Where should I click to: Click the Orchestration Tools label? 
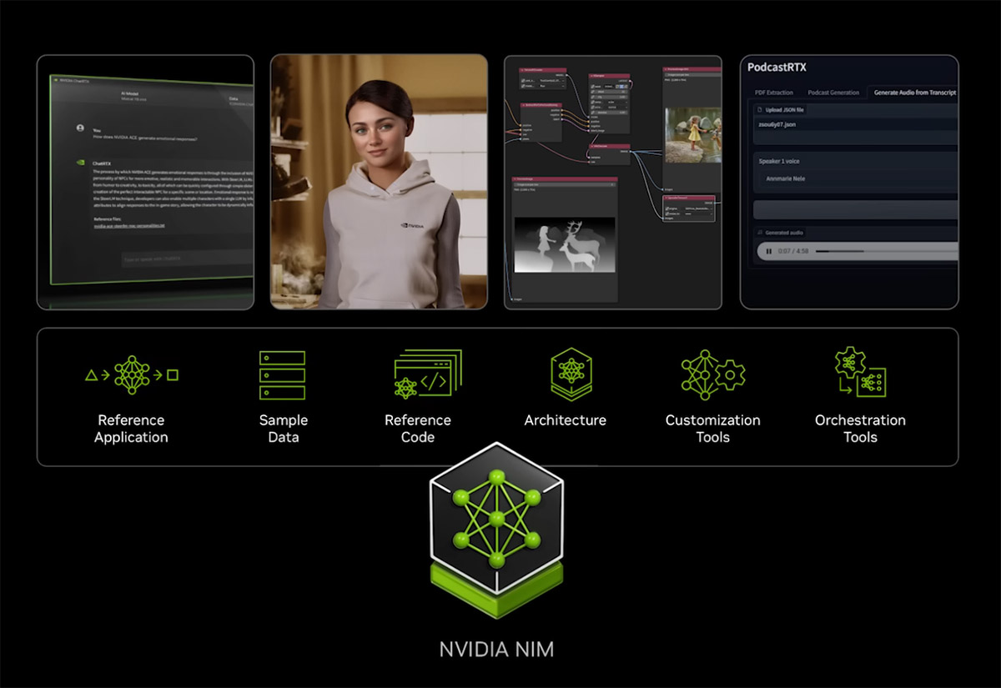(x=860, y=429)
